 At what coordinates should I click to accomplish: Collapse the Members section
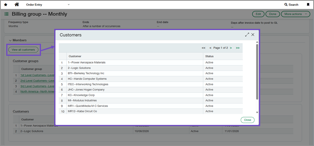[x=10, y=40]
